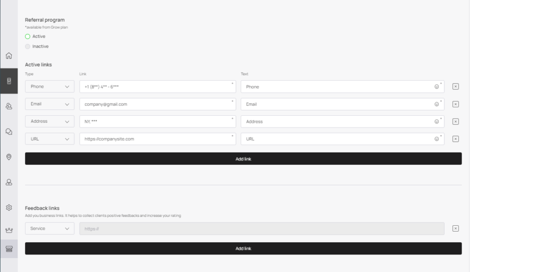Open the chat bubbles sidebar icon
This screenshot has height=272, width=544.
[x=9, y=132]
